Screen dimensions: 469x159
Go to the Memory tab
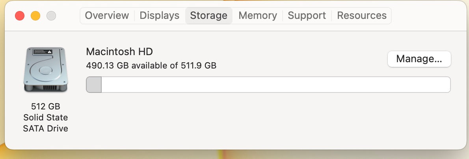(x=257, y=16)
